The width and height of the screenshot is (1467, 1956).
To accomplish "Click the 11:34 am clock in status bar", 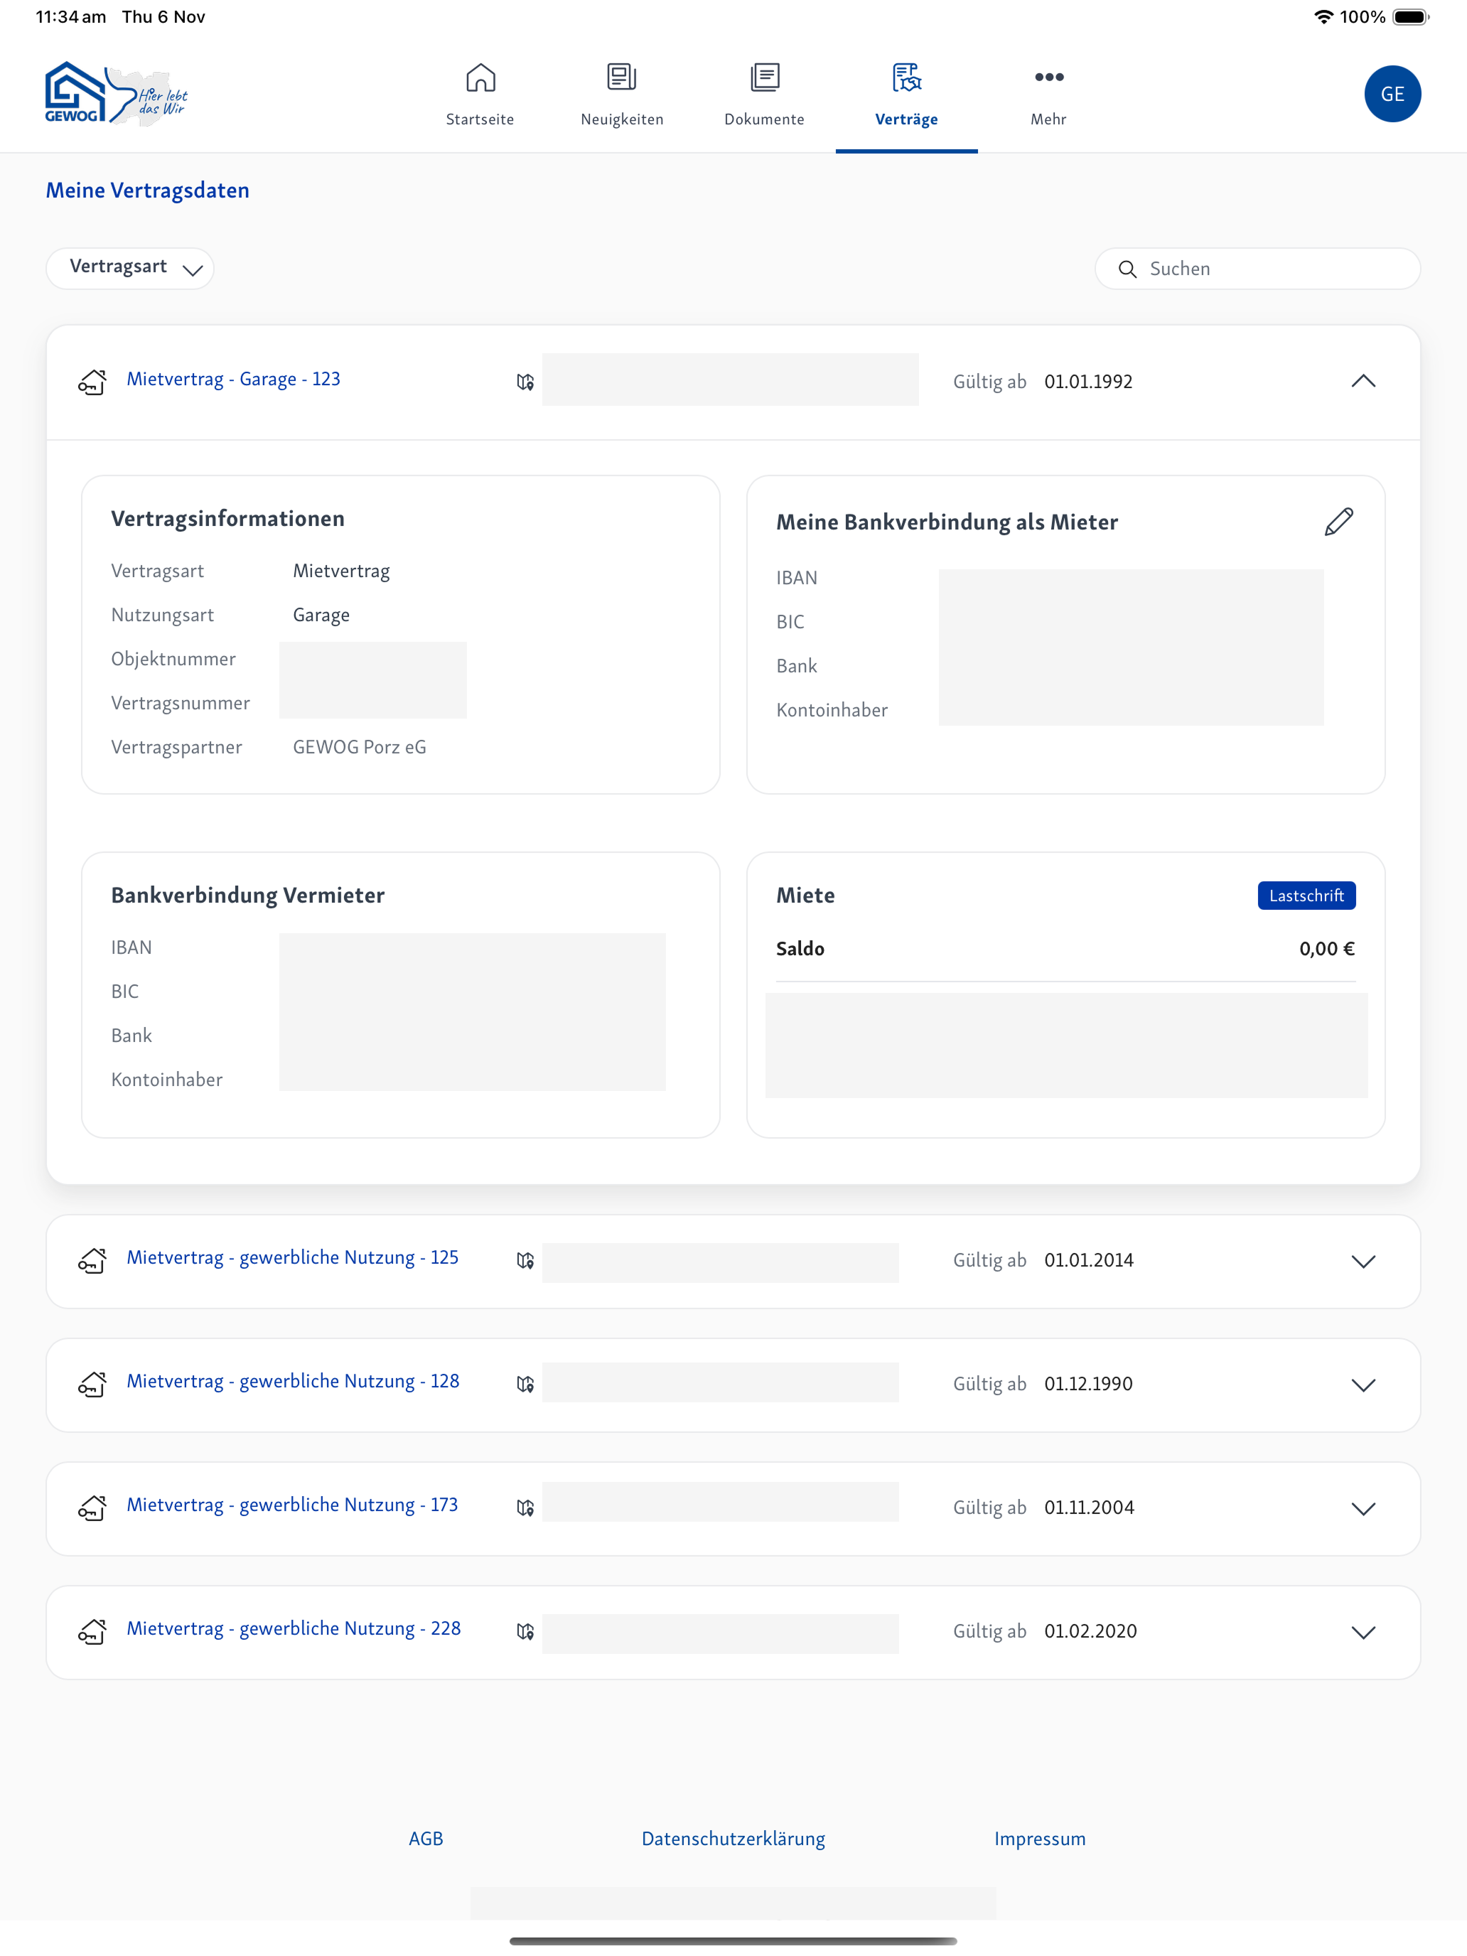I will tap(71, 17).
